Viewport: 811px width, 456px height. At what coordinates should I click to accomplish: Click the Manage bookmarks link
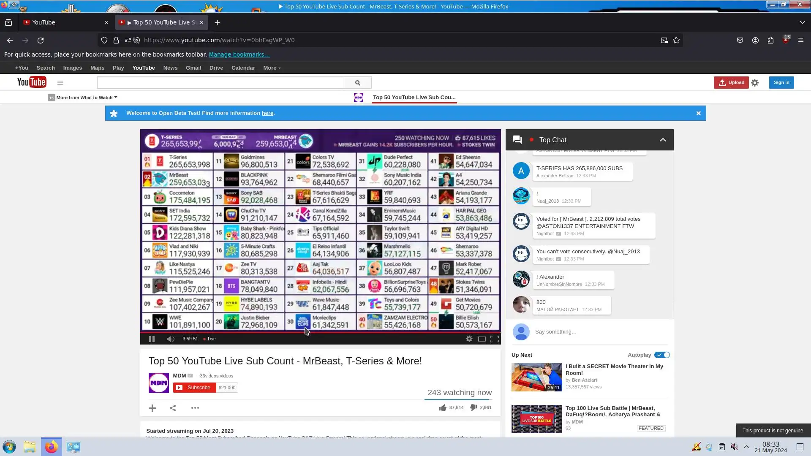pos(239,54)
